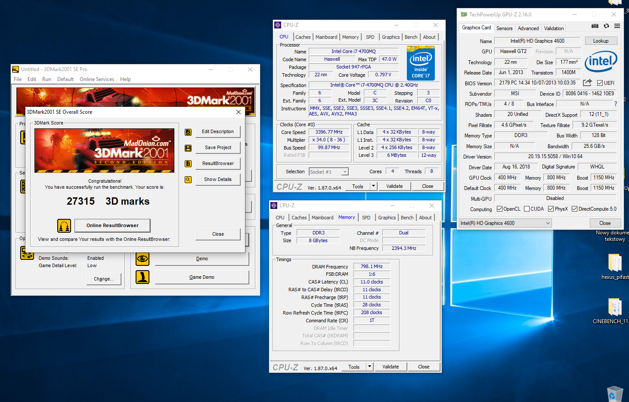The width and height of the screenshot is (629, 402).
Task: Click the Driver Version field in GPU-Z
Action: click(555, 156)
